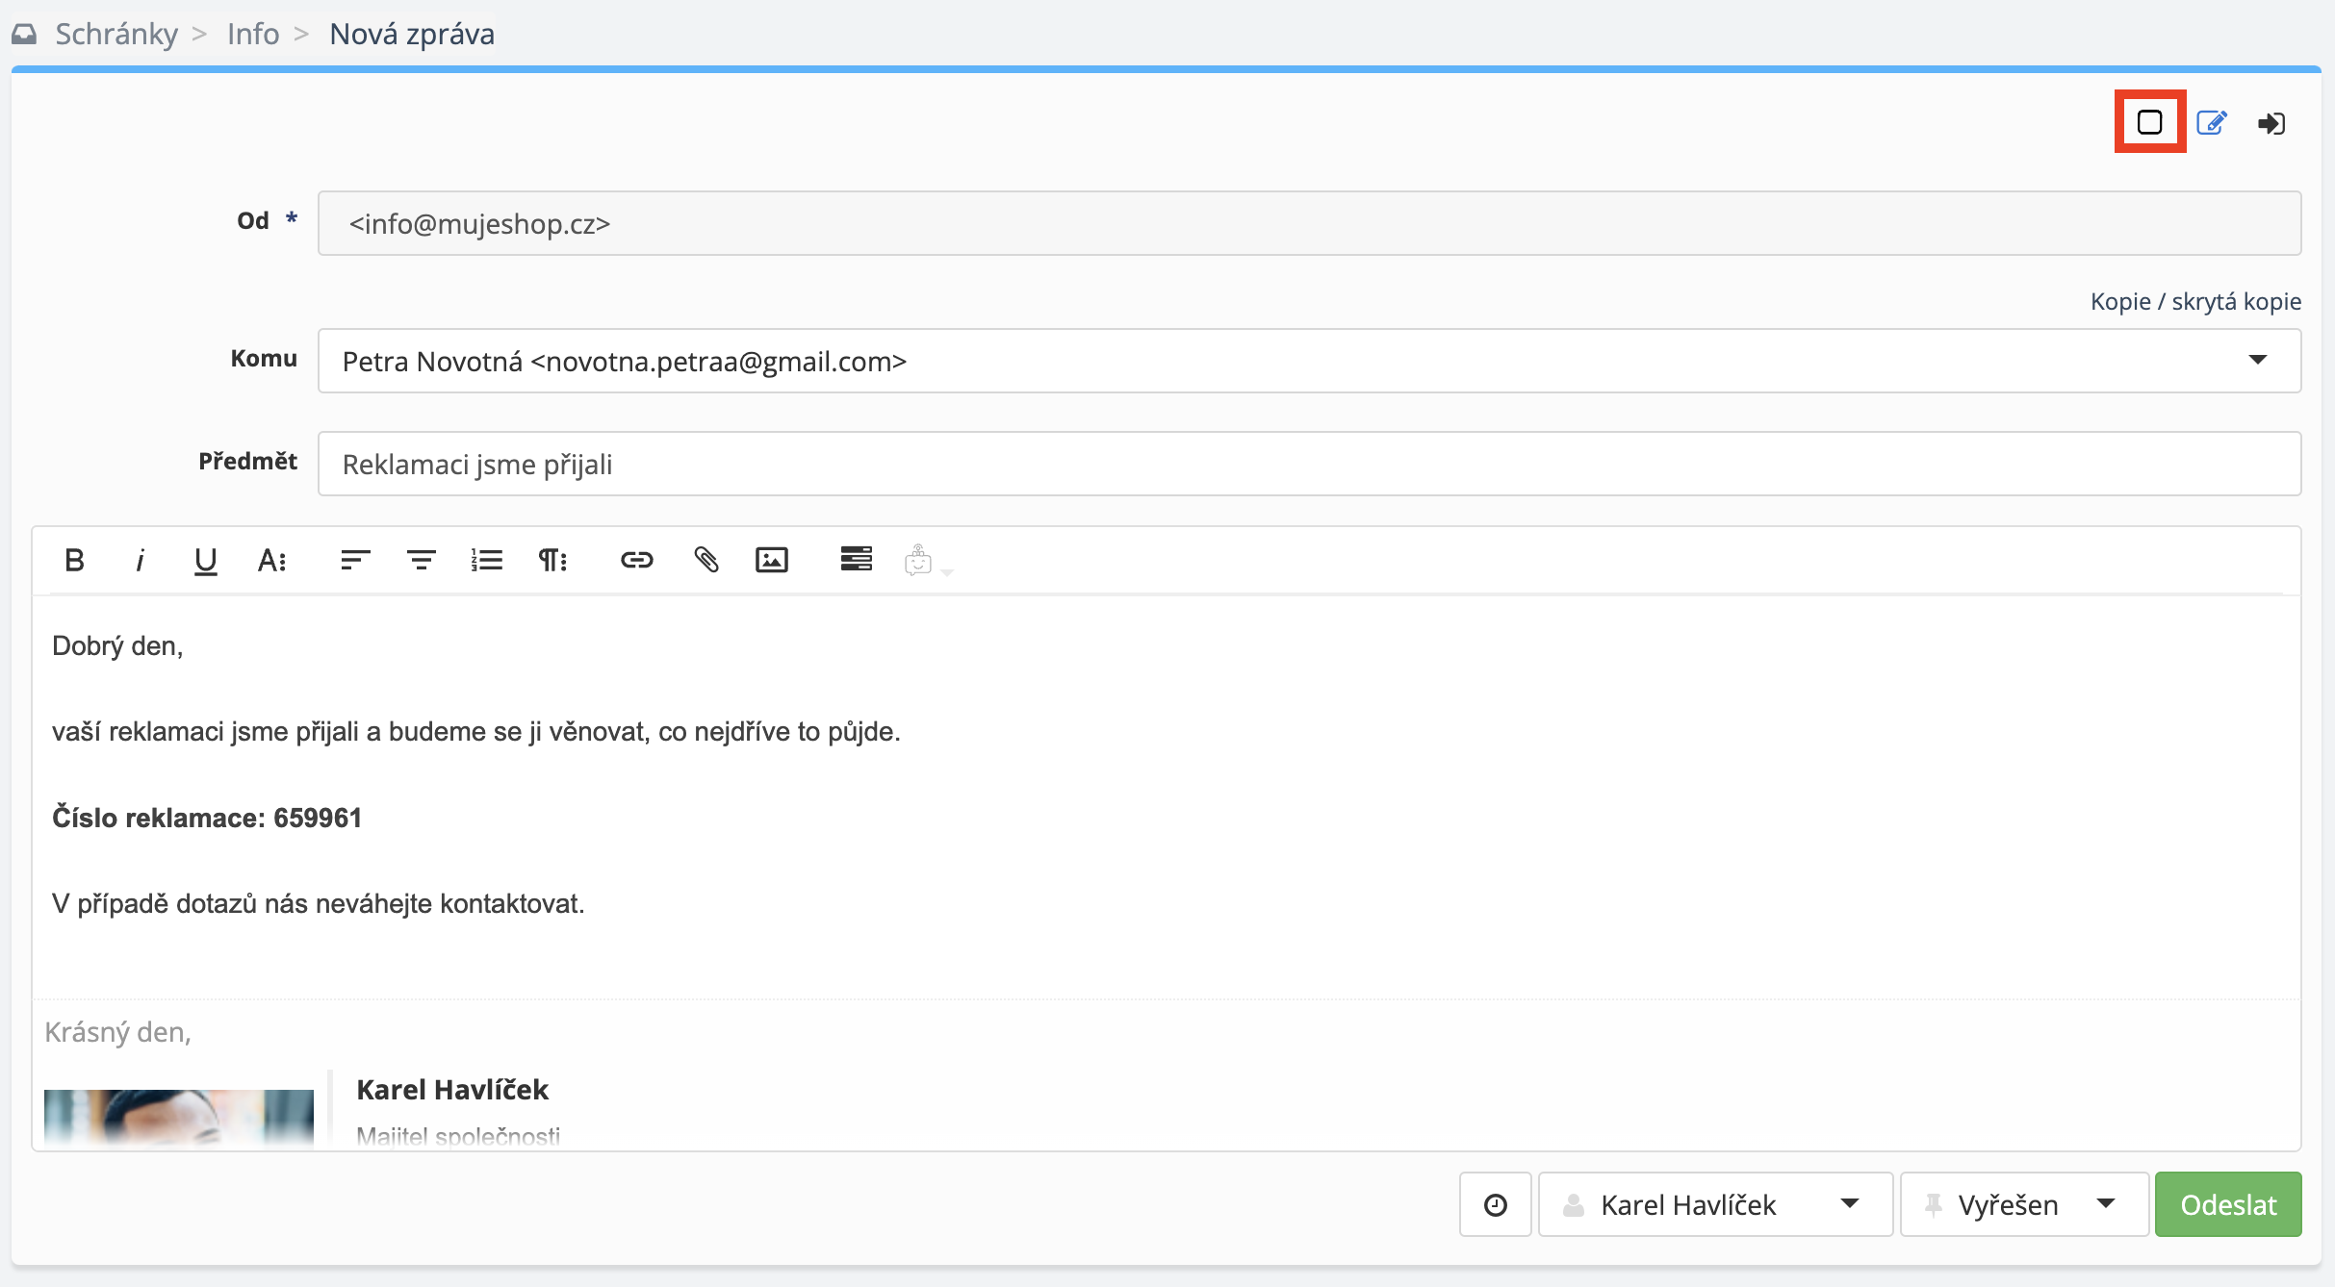Screen dimensions: 2335x1287
Task: Expand the Komu recipient dropdown
Action: point(2257,361)
